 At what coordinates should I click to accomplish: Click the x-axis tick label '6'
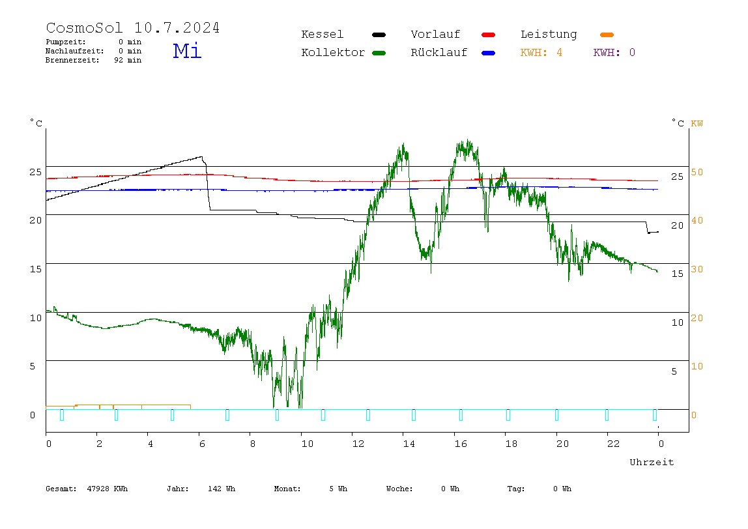click(x=202, y=444)
